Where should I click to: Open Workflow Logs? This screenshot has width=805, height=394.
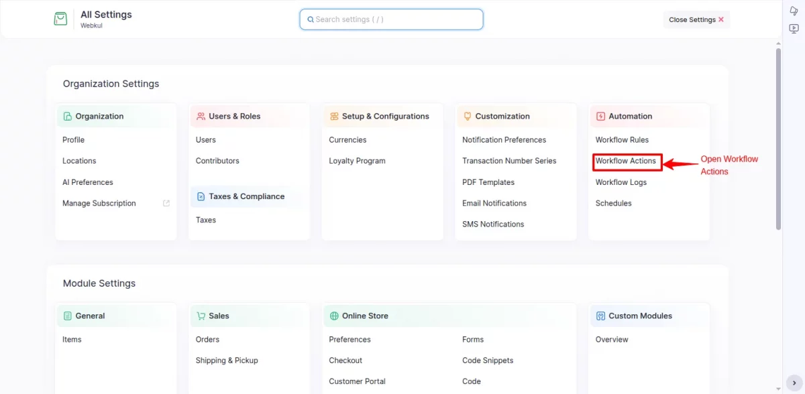coord(621,182)
